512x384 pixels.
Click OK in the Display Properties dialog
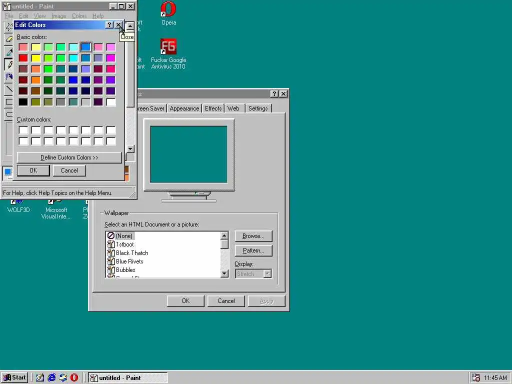point(185,301)
